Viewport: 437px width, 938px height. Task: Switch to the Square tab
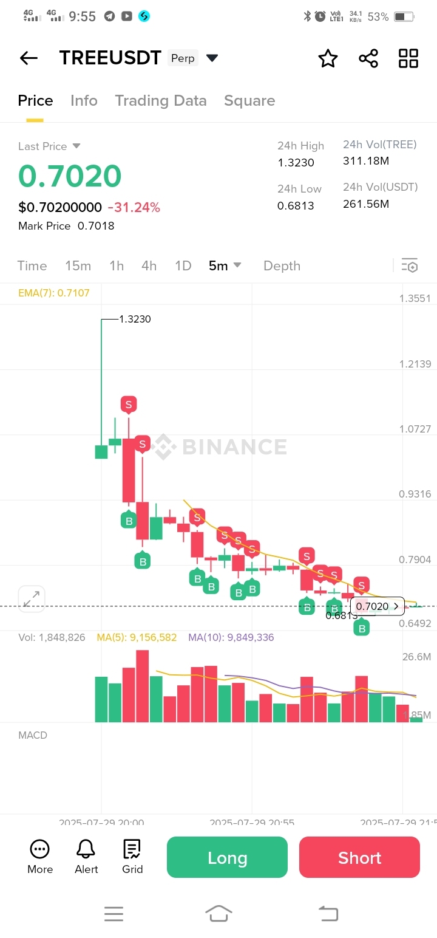[249, 101]
